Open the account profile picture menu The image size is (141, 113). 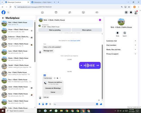(136, 12)
